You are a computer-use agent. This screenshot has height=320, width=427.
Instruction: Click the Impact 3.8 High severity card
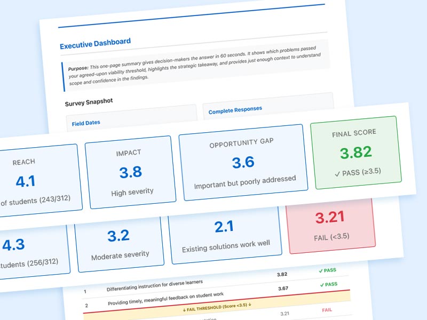tap(130, 172)
